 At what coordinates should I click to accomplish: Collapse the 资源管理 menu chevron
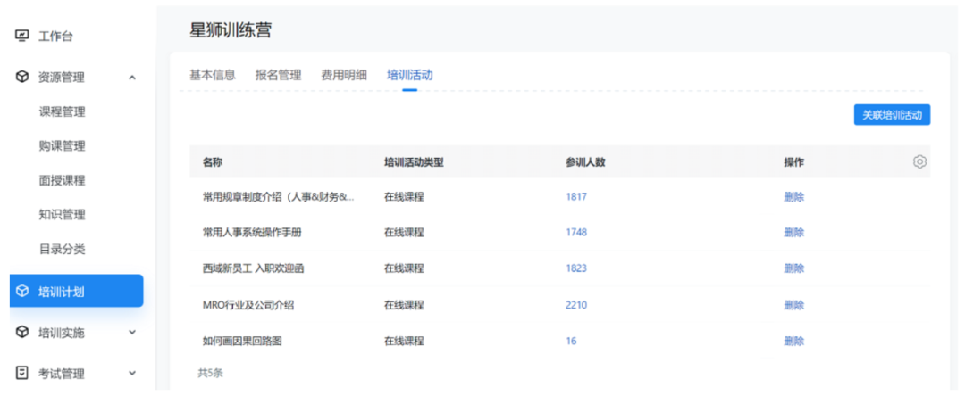coord(132,78)
